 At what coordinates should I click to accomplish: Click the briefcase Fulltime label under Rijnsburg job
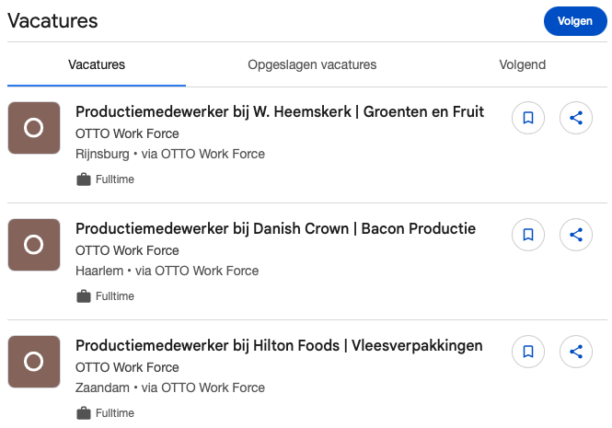[105, 179]
